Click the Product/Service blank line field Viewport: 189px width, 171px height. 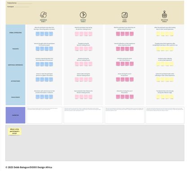click(25, 3)
